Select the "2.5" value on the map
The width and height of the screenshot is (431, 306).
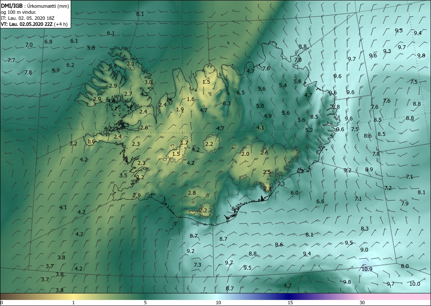pos(267,172)
